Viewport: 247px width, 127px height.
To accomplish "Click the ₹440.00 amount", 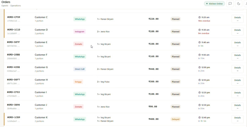I will [x=154, y=69].
